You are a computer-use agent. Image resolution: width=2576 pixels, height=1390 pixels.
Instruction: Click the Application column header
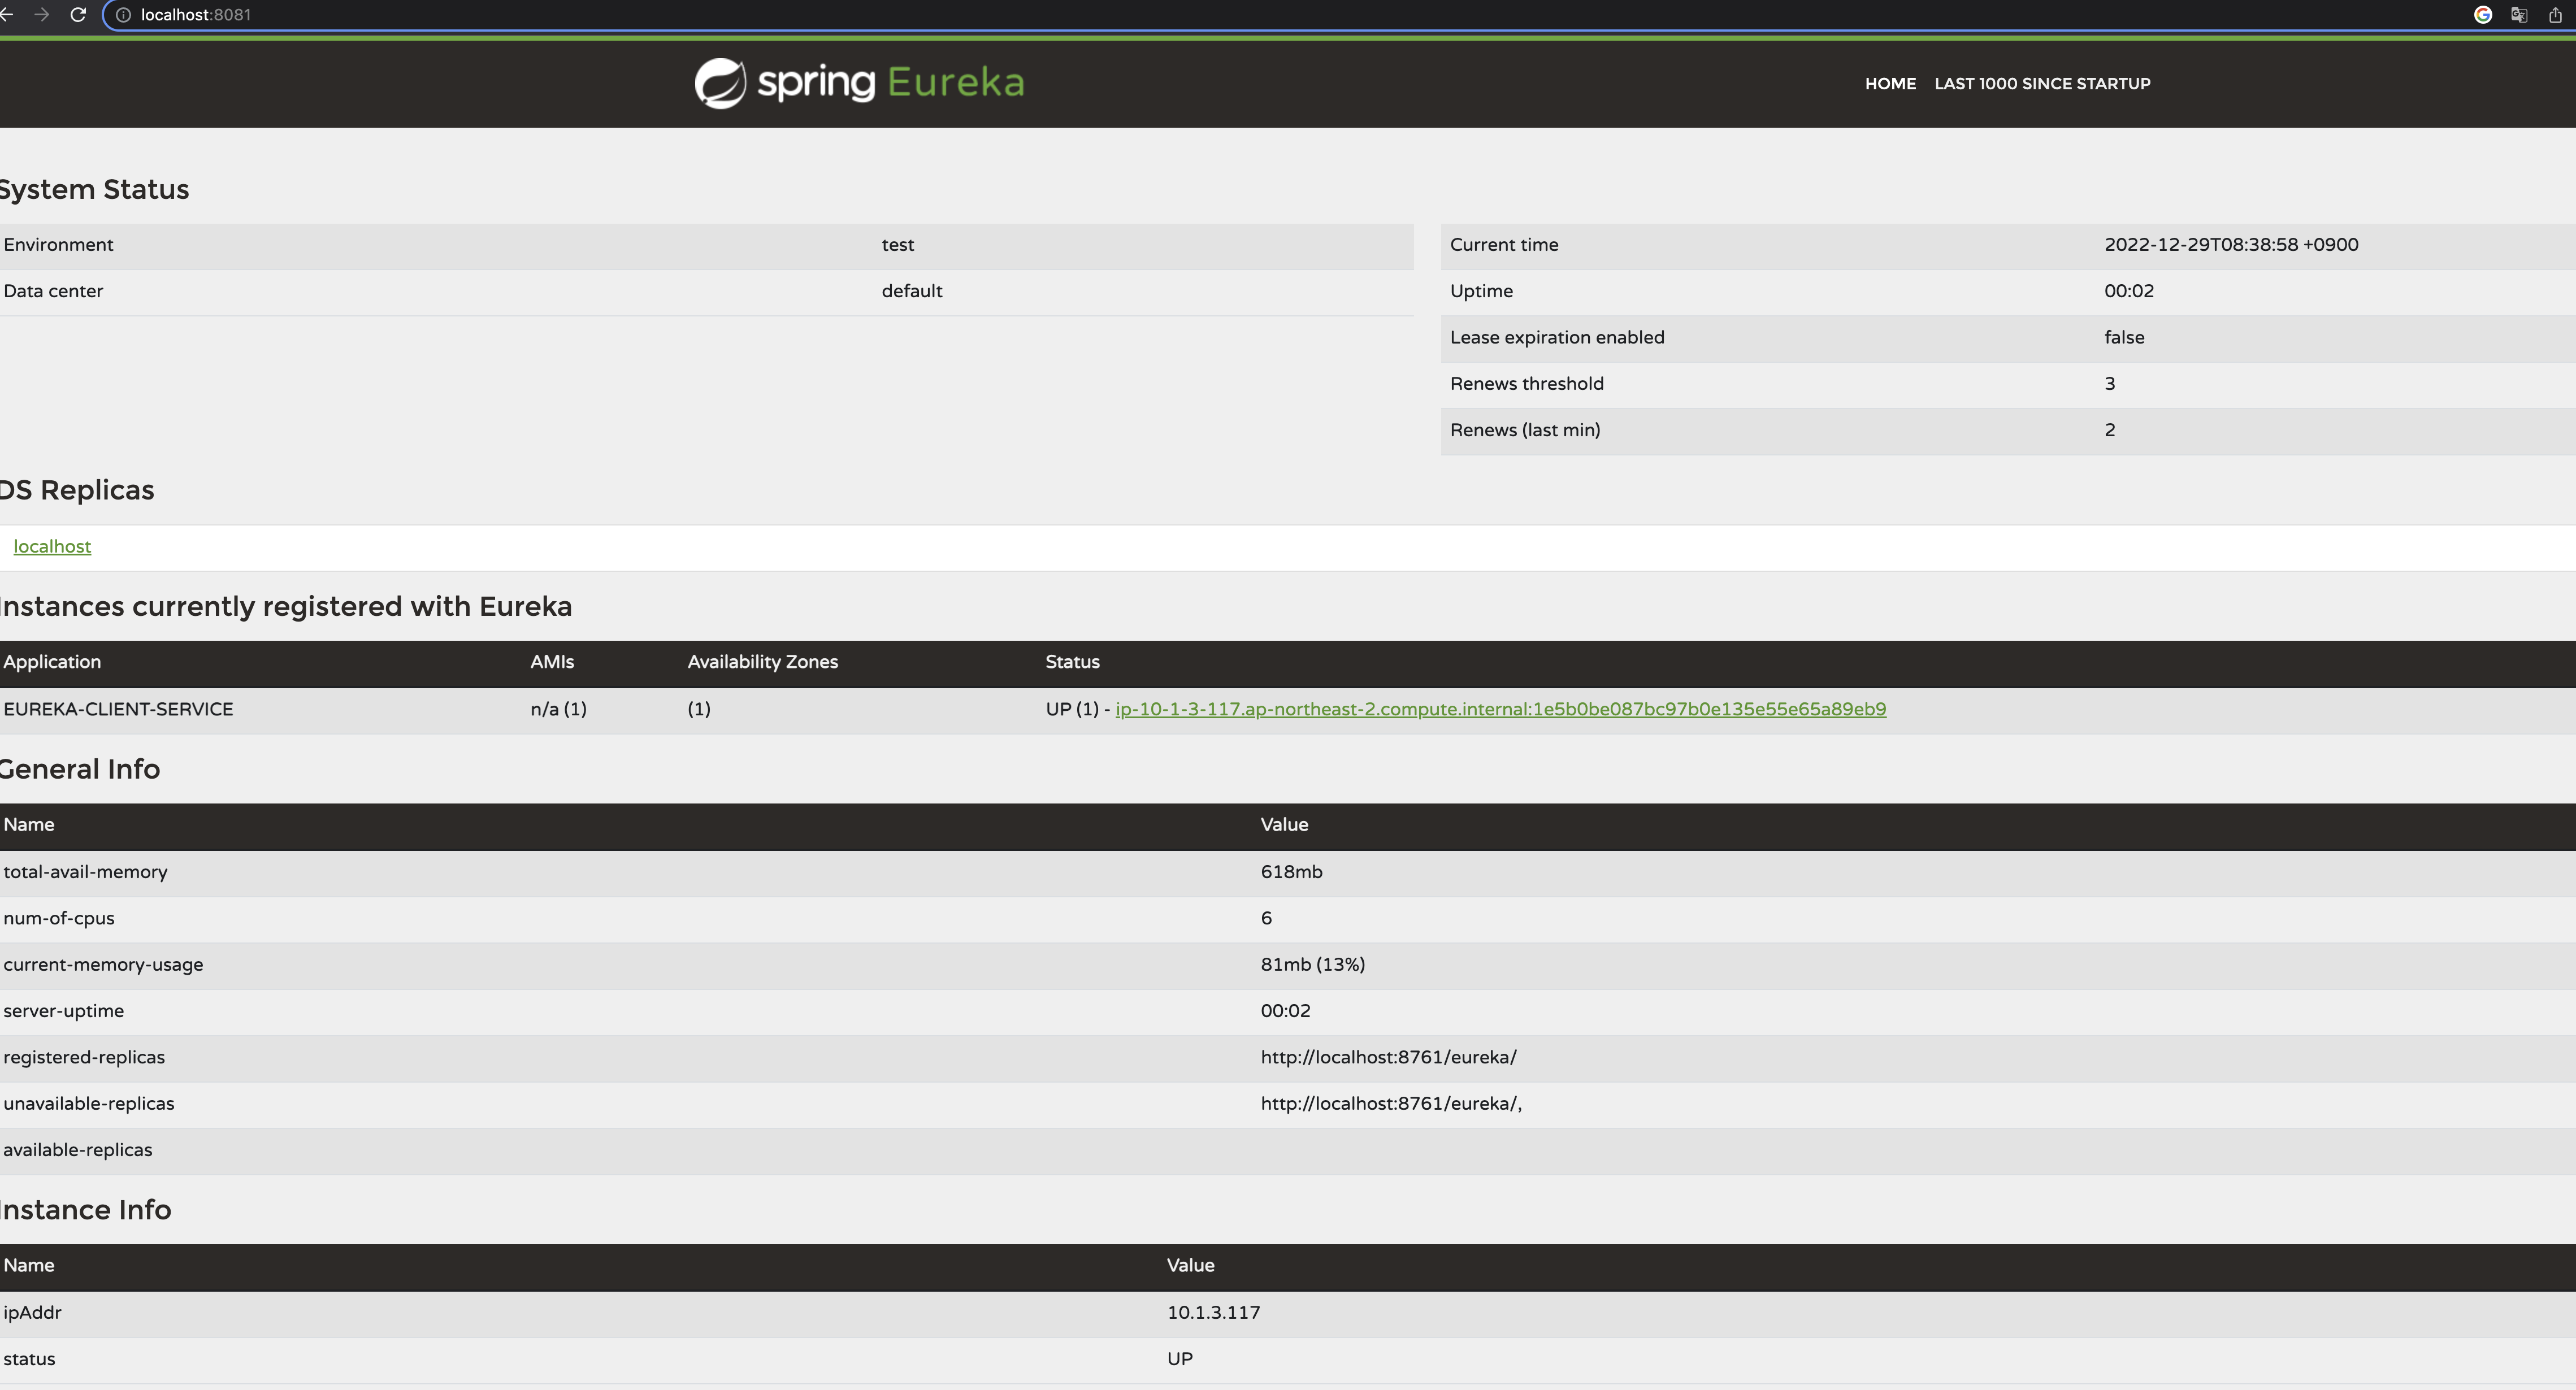[52, 662]
